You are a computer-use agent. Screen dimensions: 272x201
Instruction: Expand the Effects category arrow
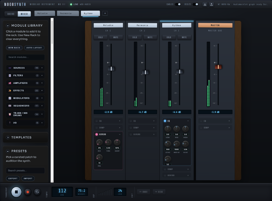coord(42,91)
